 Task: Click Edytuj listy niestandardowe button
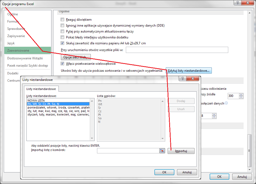pos(189,71)
